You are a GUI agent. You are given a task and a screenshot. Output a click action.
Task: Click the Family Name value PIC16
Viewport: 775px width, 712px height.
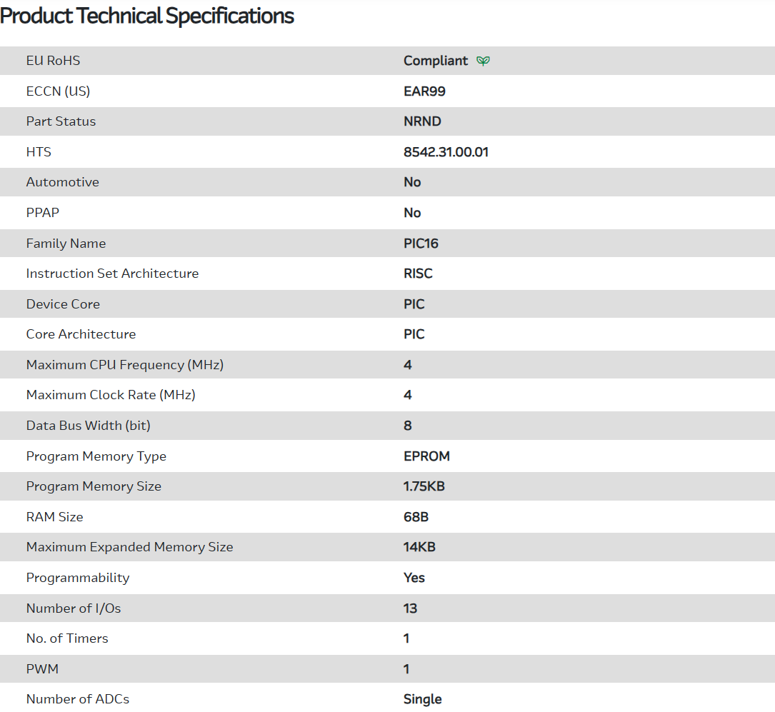pyautogui.click(x=421, y=244)
